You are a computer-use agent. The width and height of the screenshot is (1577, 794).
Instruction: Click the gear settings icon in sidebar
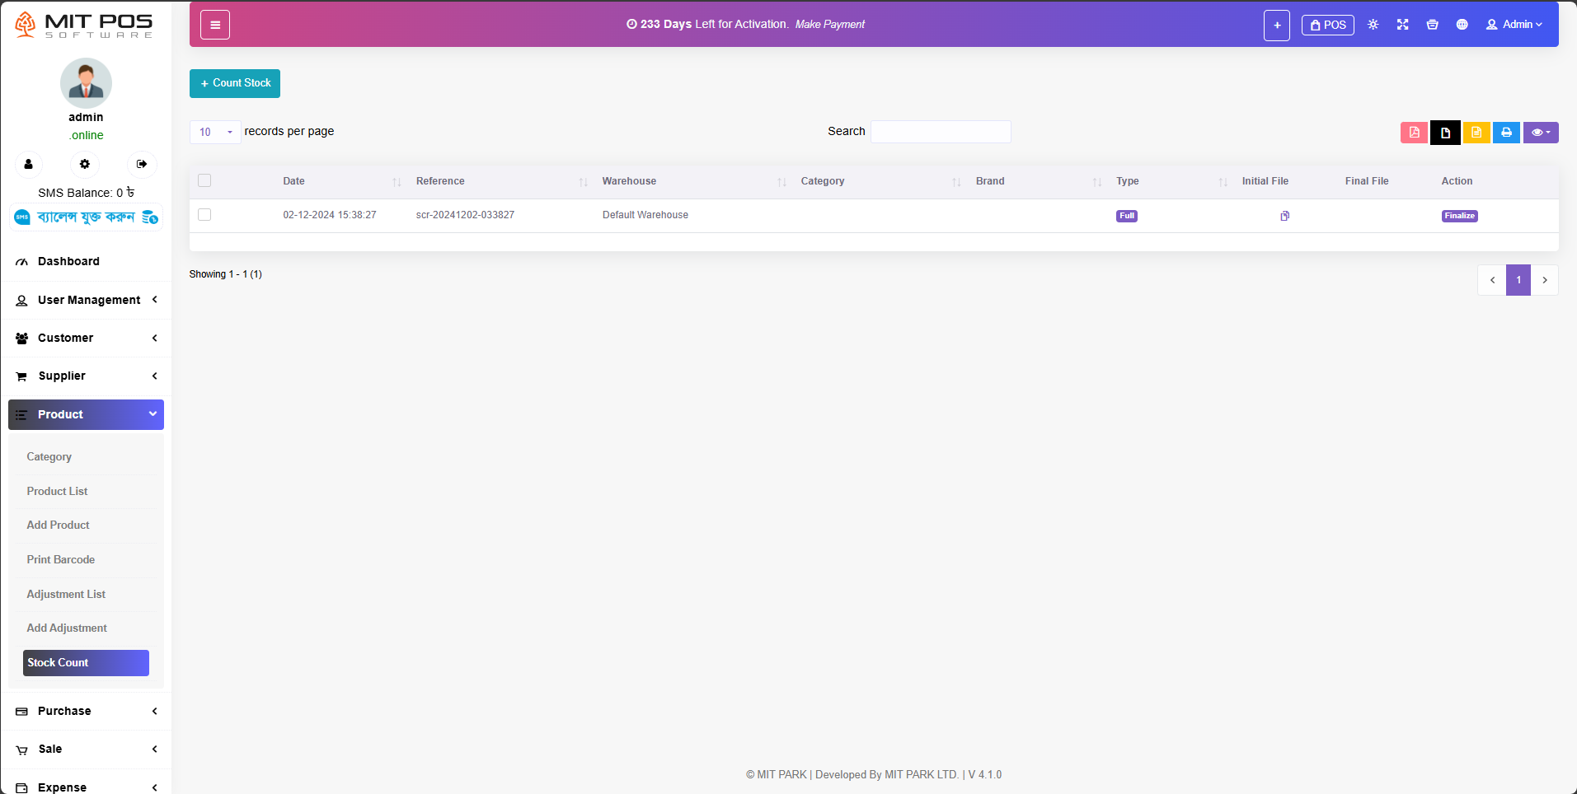pyautogui.click(x=85, y=164)
